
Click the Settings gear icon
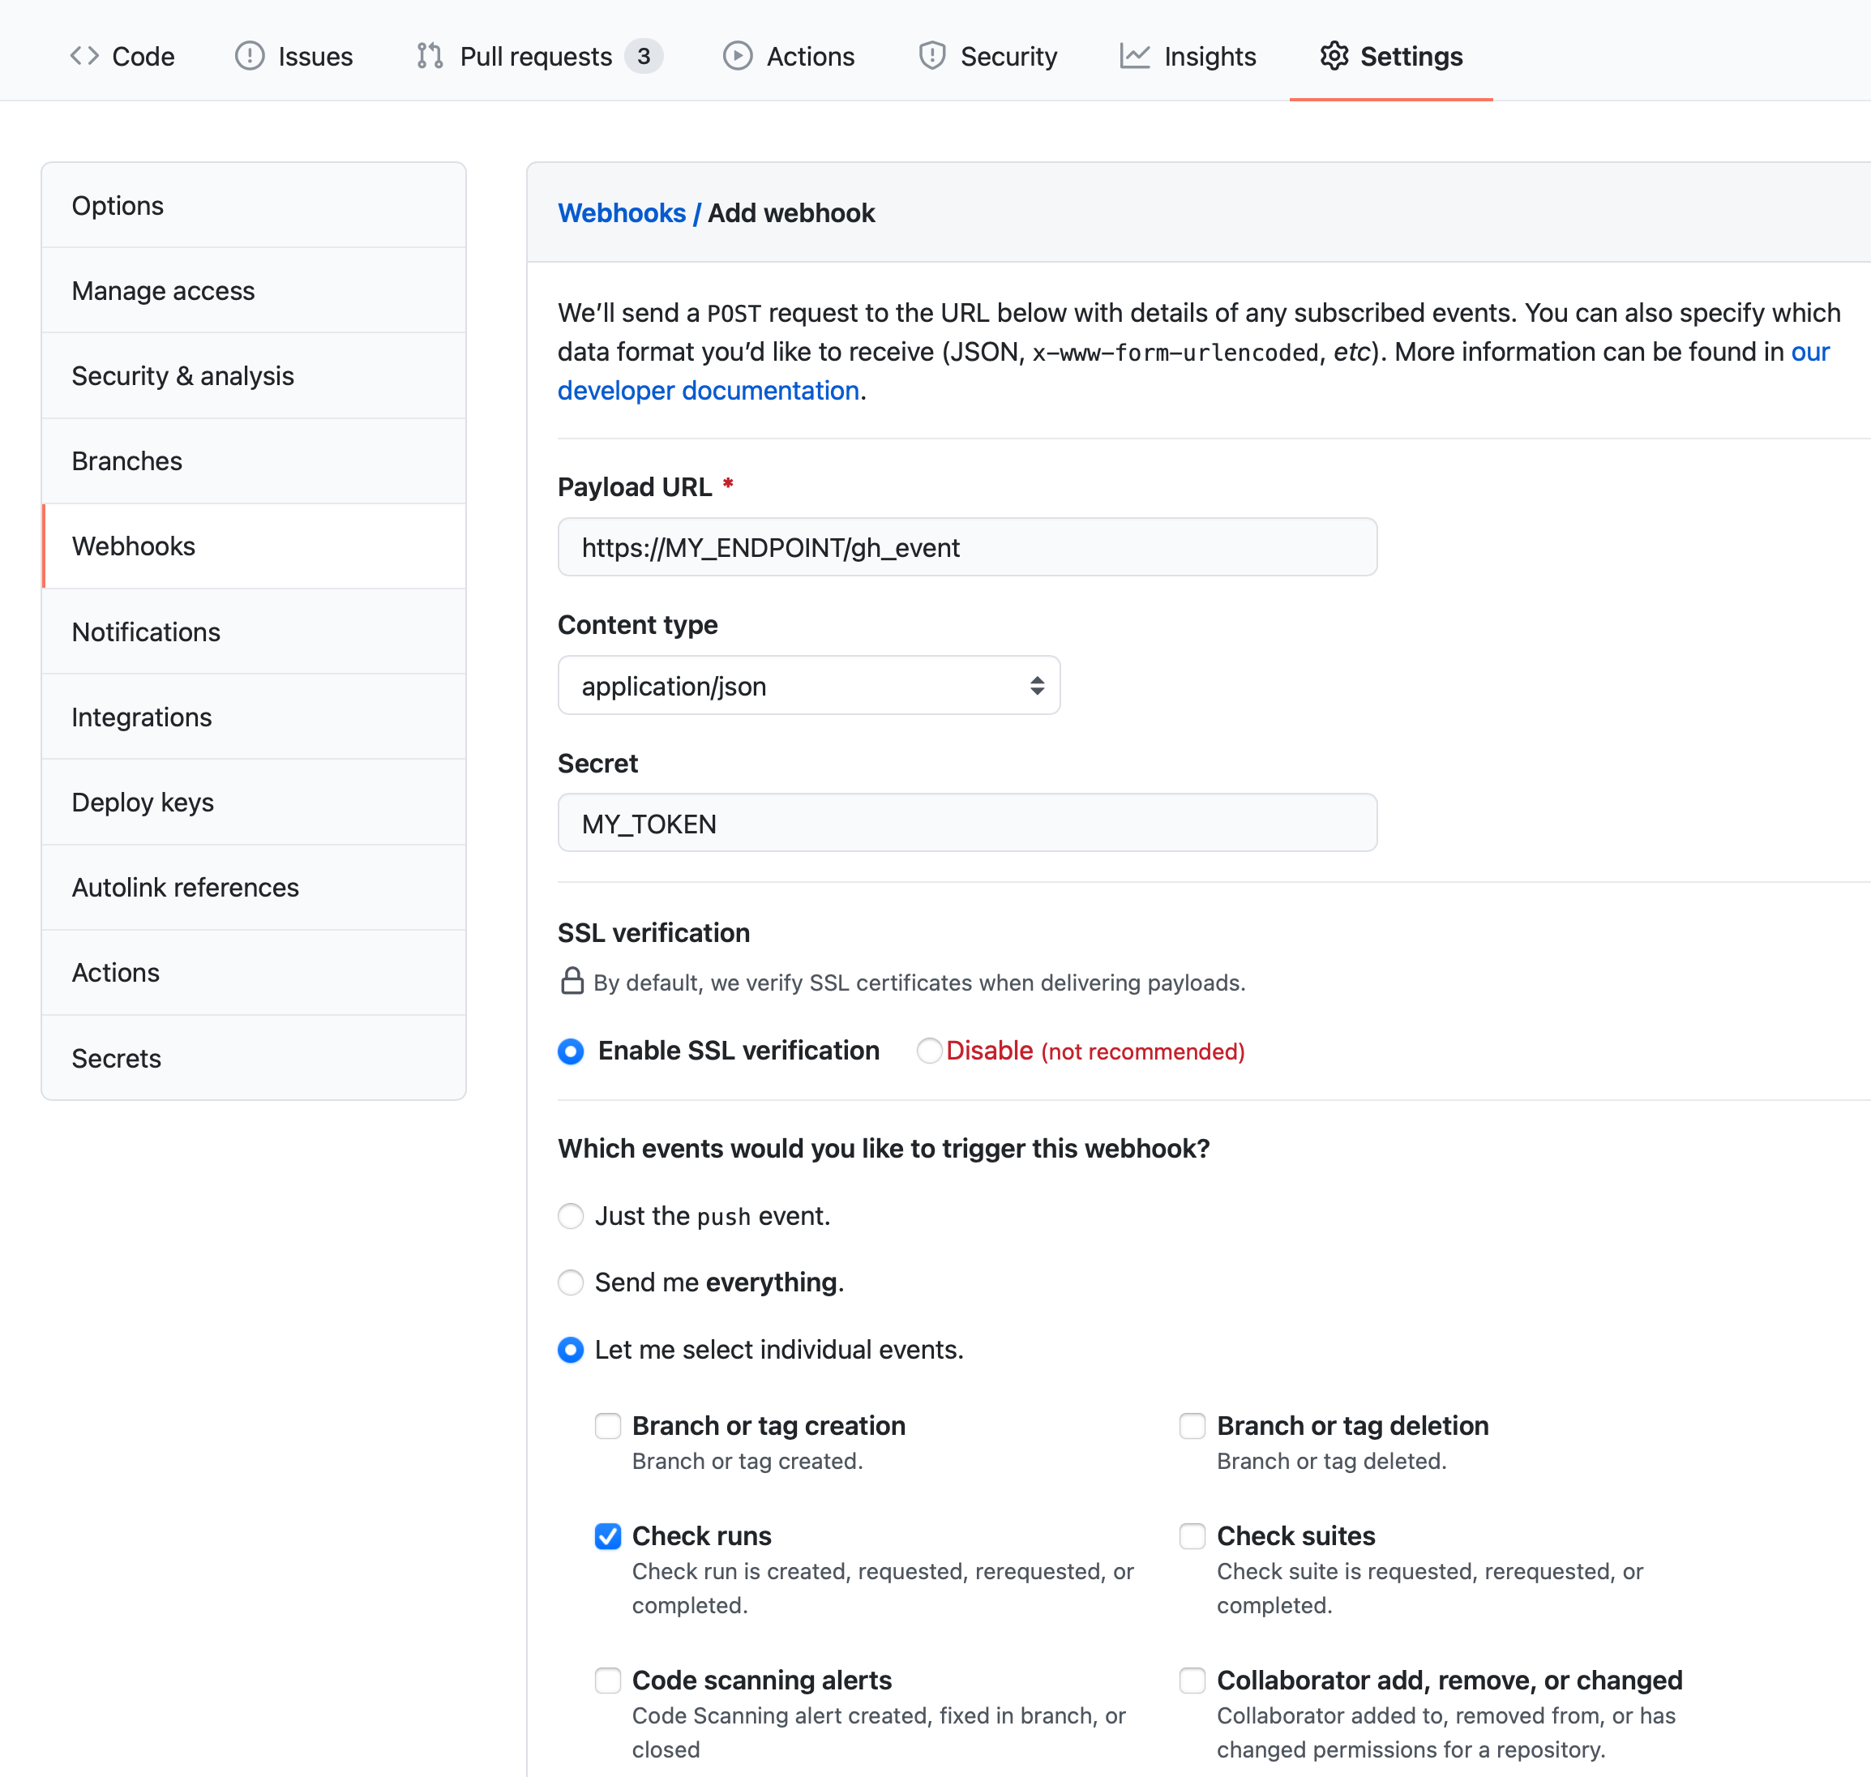[1334, 56]
